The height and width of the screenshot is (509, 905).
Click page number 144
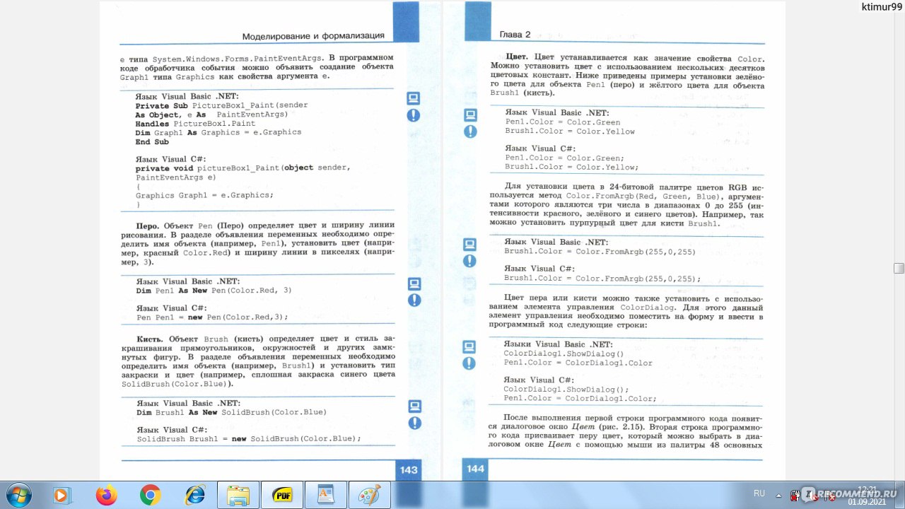[x=476, y=469]
